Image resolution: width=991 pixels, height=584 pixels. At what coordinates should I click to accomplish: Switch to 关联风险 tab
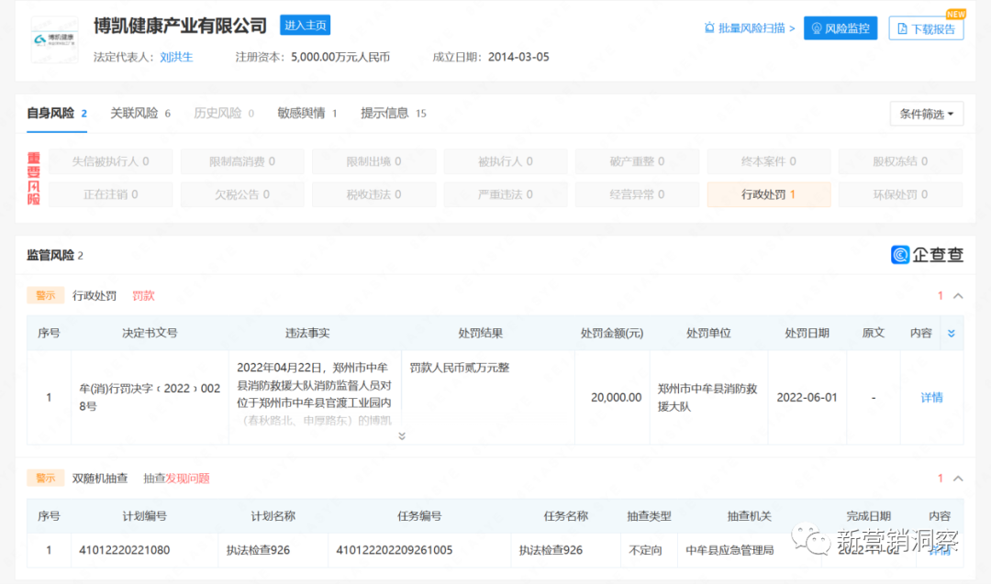click(140, 114)
